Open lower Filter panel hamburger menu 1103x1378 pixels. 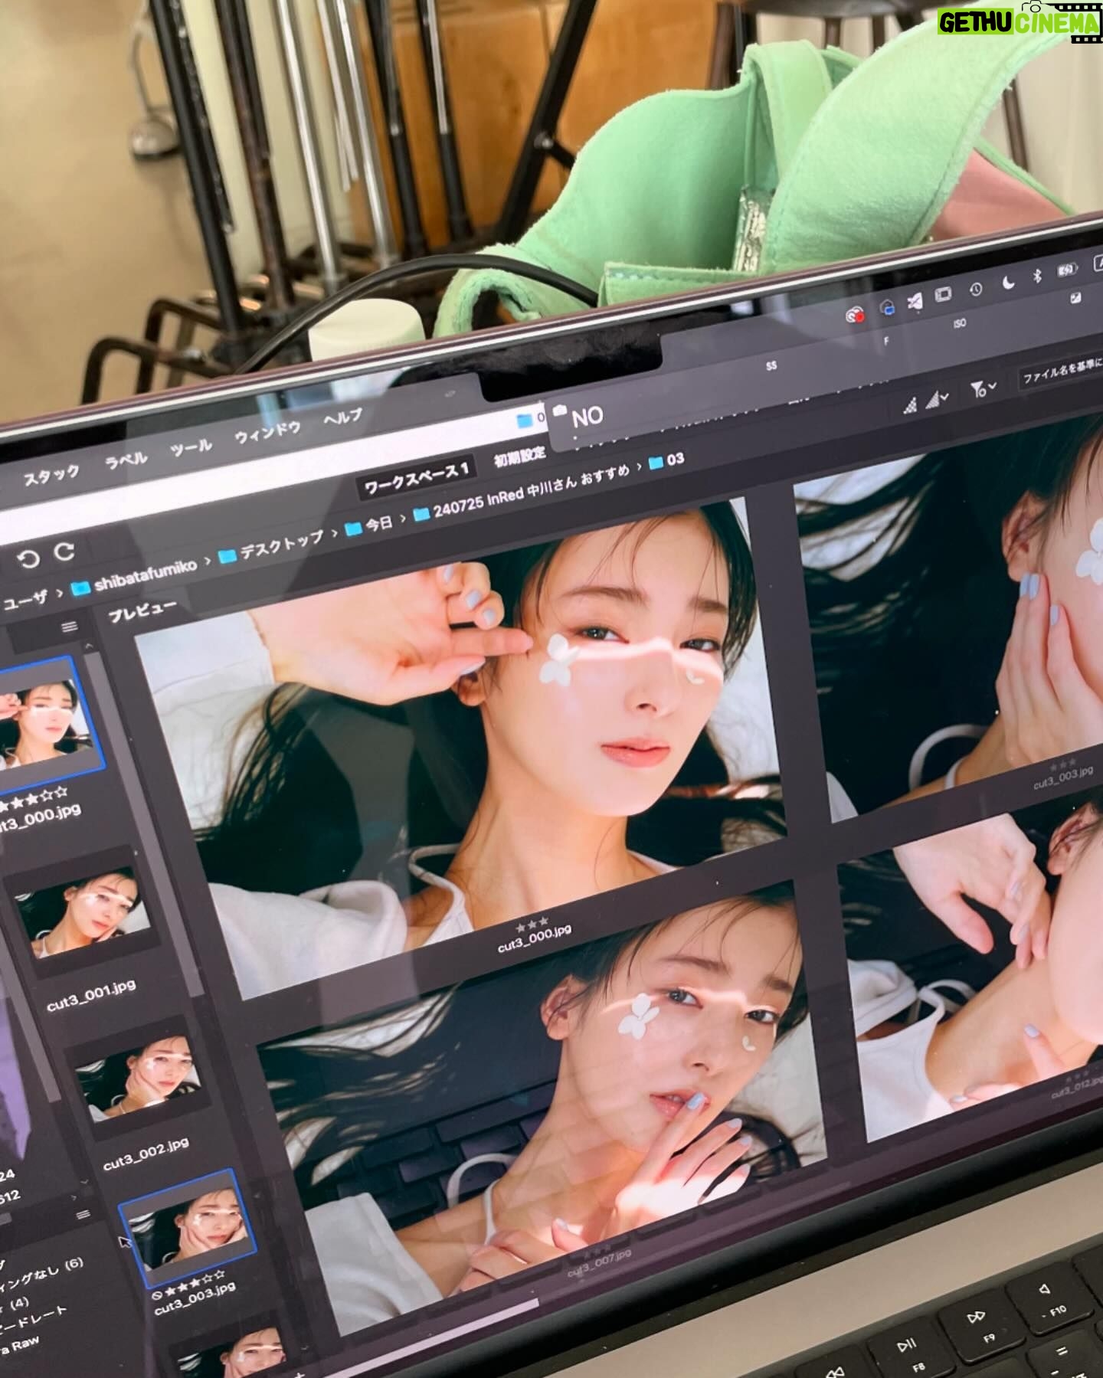tap(83, 1216)
